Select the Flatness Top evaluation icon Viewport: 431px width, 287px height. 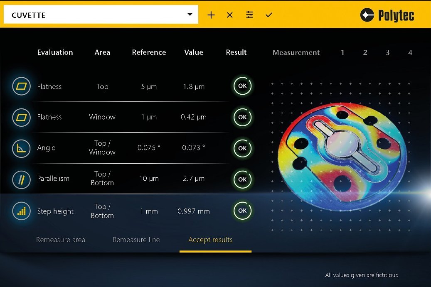click(22, 86)
